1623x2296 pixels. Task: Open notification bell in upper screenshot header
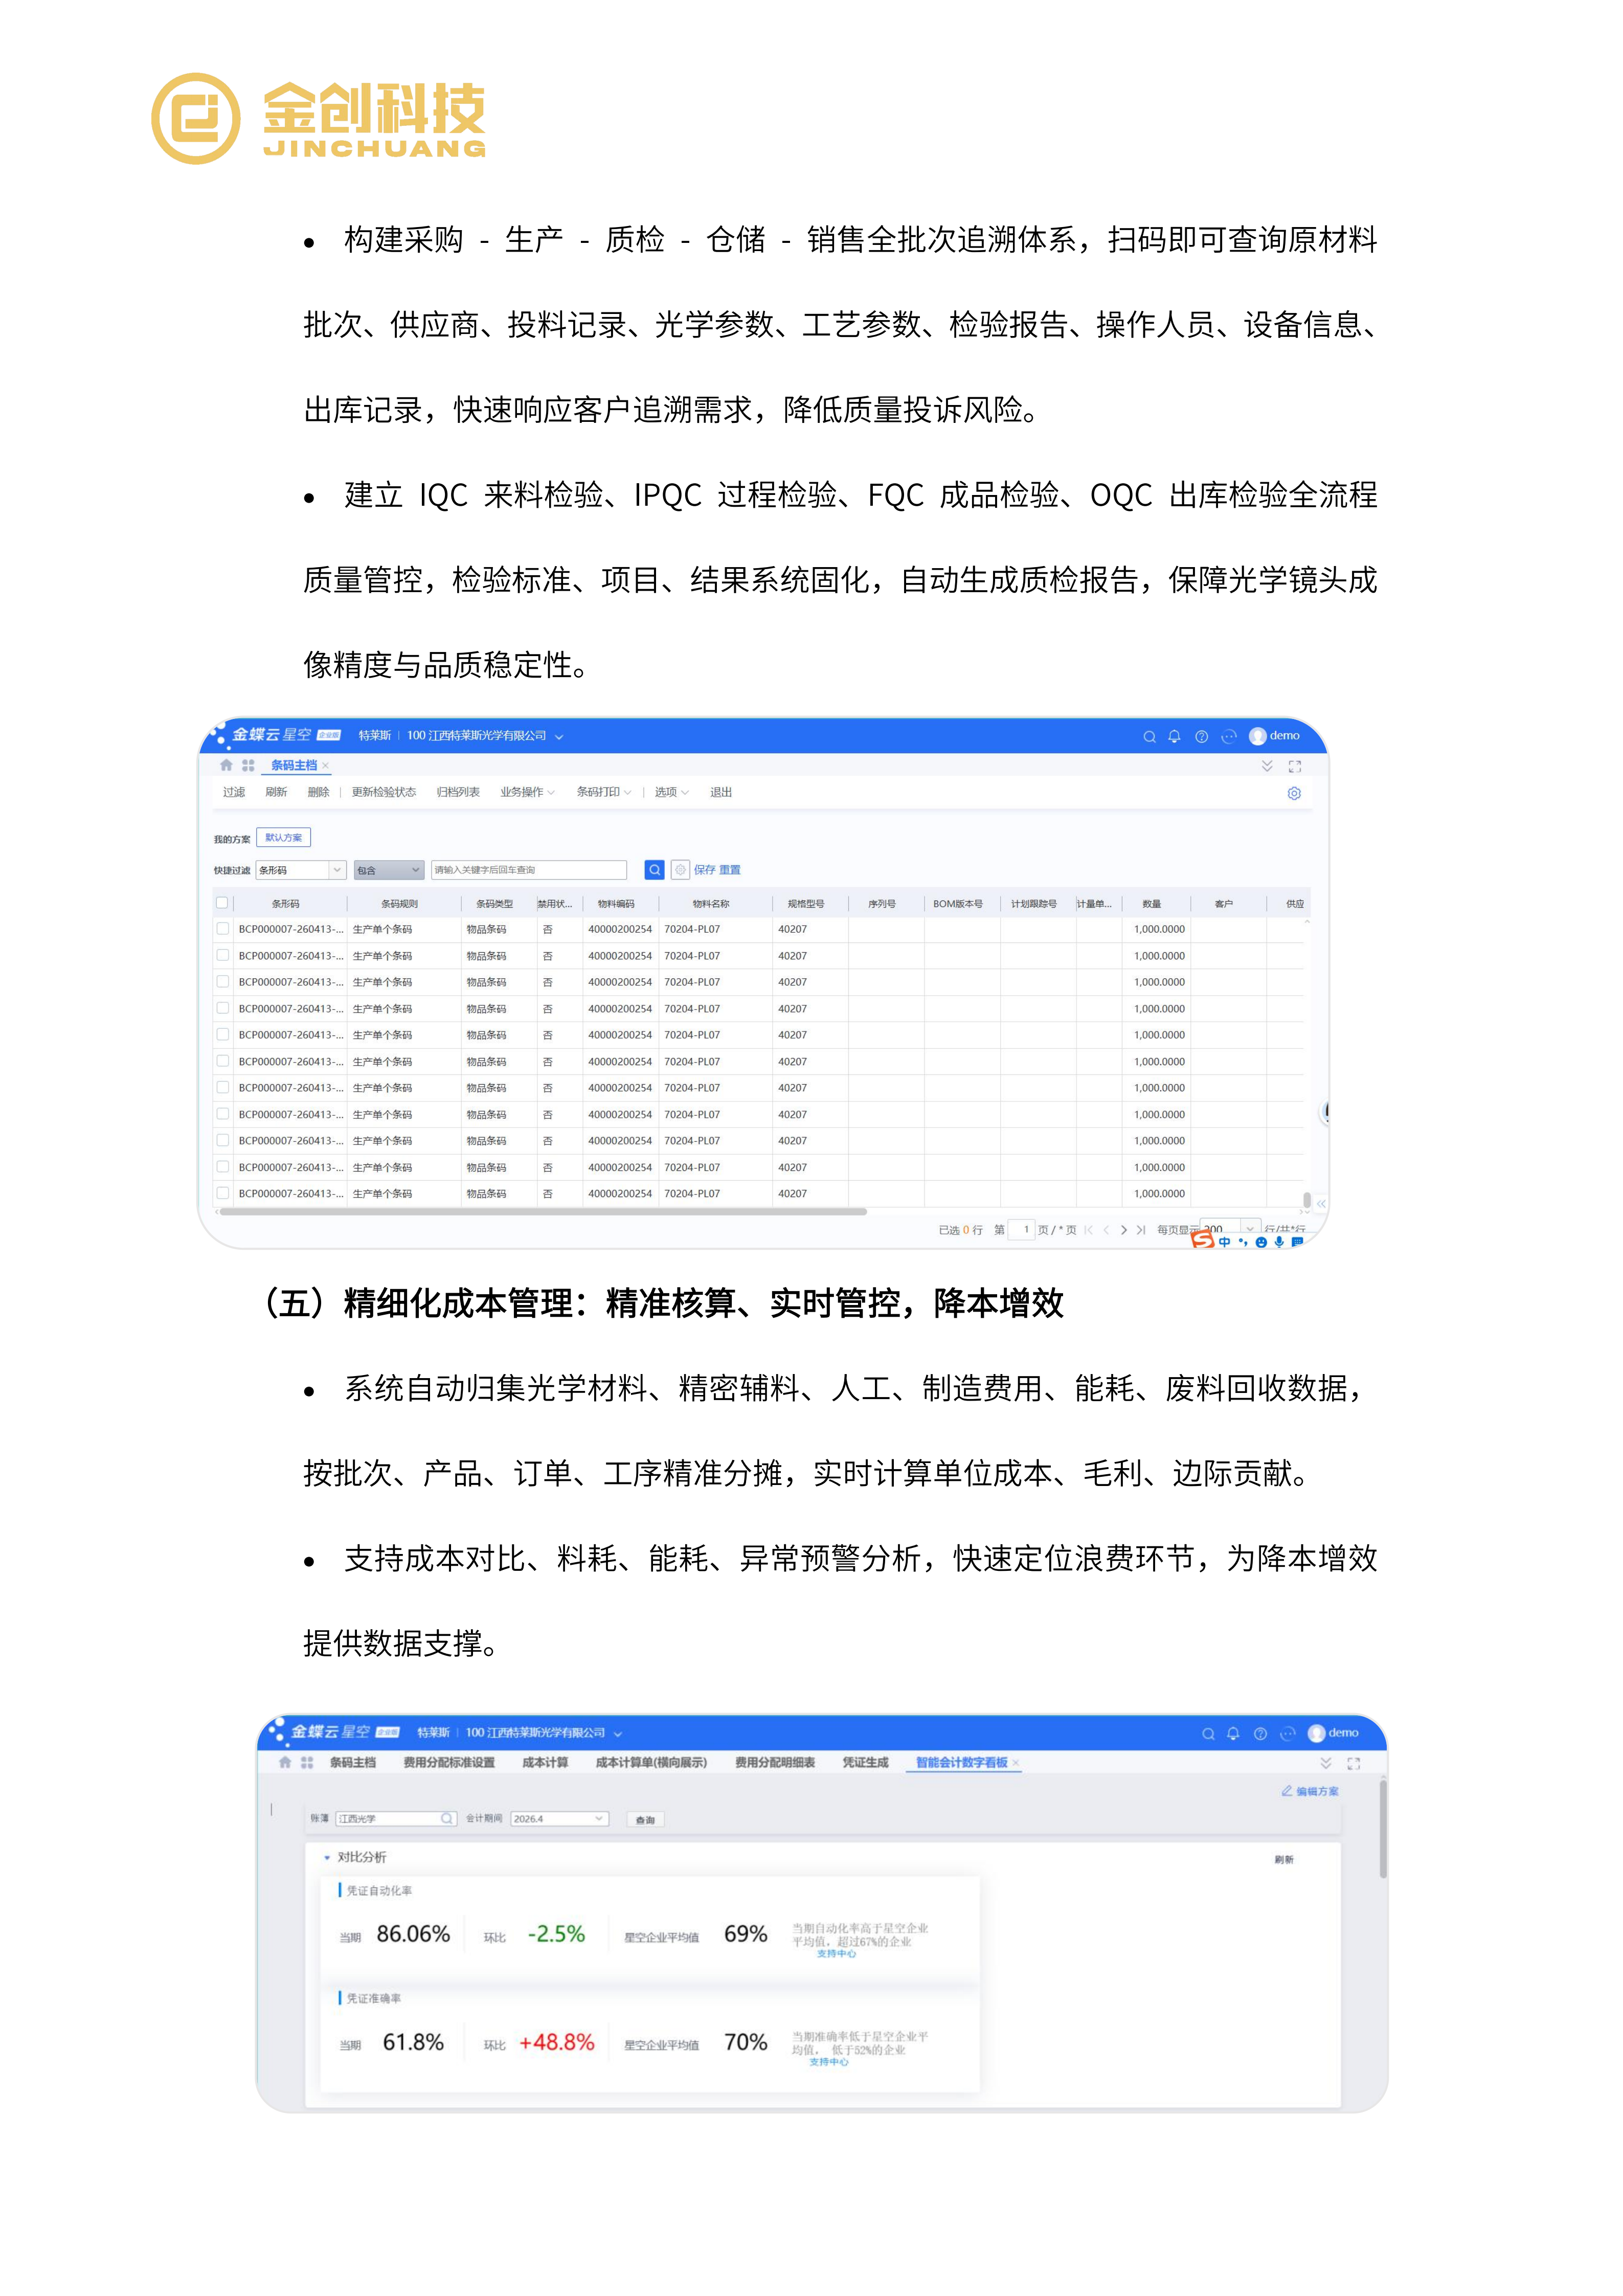(1175, 737)
